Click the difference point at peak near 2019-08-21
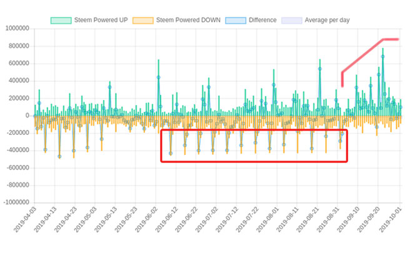This screenshot has height=253, width=405. tap(320, 69)
